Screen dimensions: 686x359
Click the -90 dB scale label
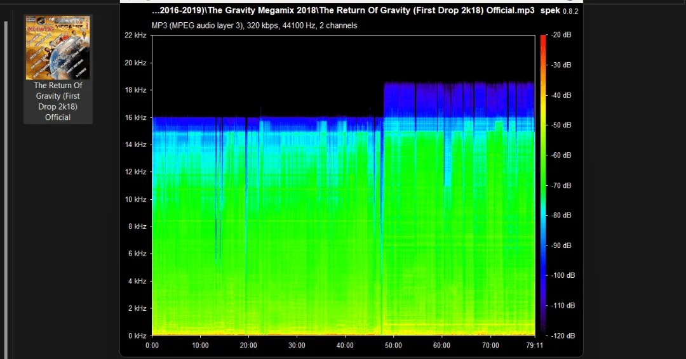pyautogui.click(x=561, y=245)
